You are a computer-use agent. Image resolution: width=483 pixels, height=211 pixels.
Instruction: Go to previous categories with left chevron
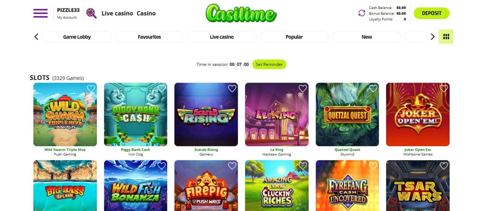(x=36, y=37)
